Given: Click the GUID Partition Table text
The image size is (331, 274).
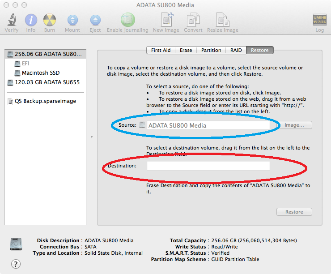Looking at the screenshot, I should point(235,259).
